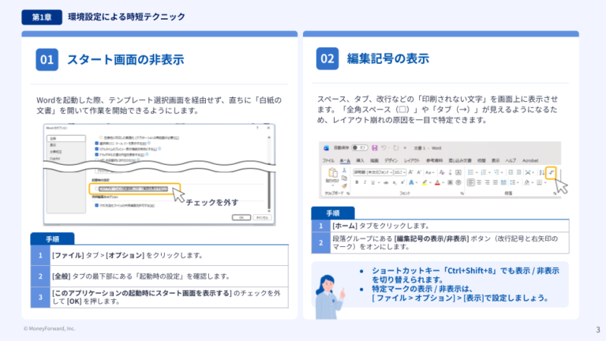Uncheck the mini toolbar on selection checkbox
Viewport: 606px width, 341px height.
click(x=96, y=143)
